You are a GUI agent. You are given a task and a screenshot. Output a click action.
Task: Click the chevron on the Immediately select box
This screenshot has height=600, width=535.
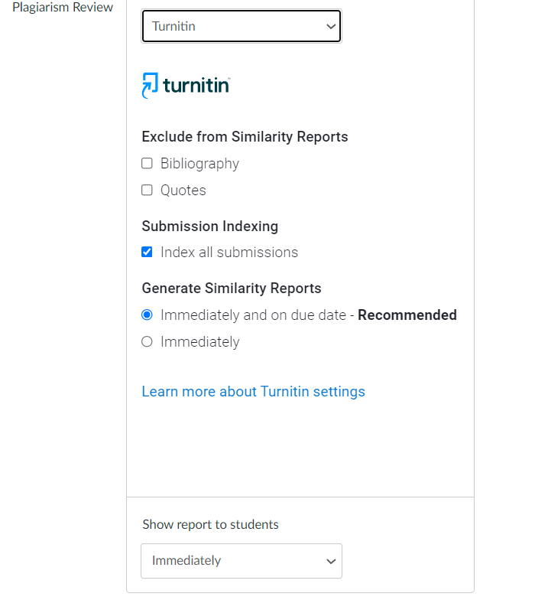pos(330,562)
